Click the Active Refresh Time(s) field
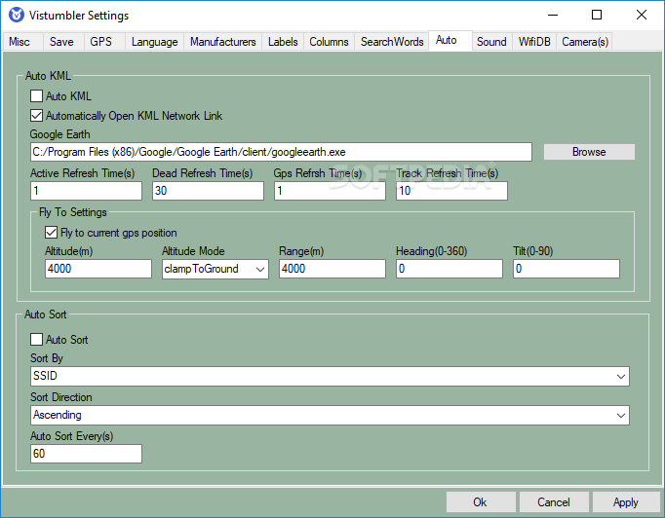665x518 pixels. [x=86, y=191]
